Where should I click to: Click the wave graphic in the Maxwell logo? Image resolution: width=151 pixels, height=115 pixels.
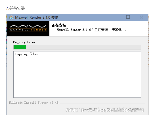click(28, 26)
